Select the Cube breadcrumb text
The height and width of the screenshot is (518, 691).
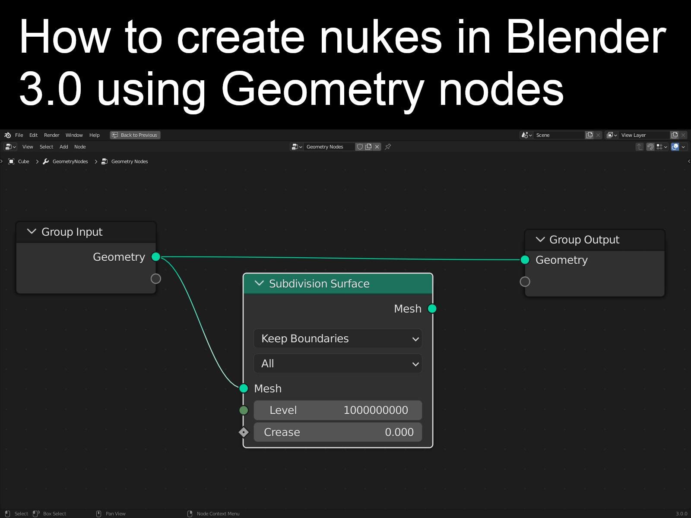pyautogui.click(x=24, y=161)
